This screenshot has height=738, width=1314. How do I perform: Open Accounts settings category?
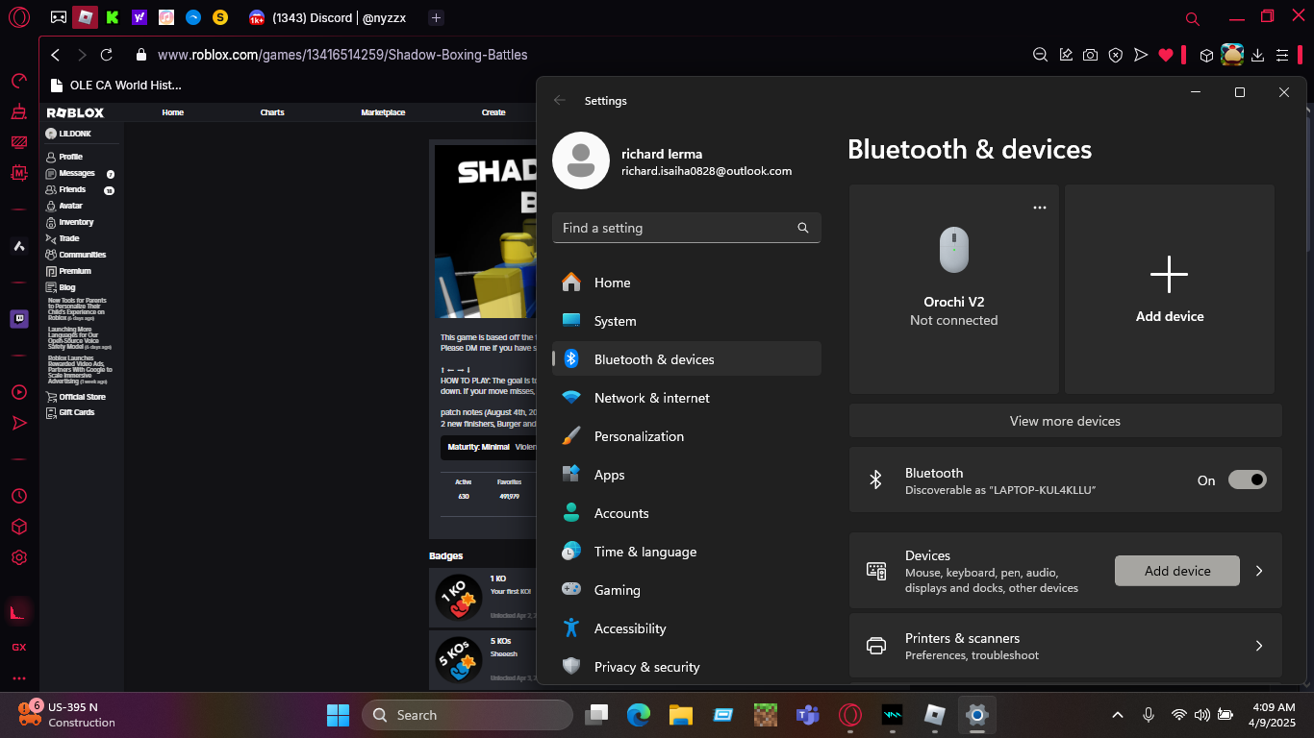pos(687,513)
